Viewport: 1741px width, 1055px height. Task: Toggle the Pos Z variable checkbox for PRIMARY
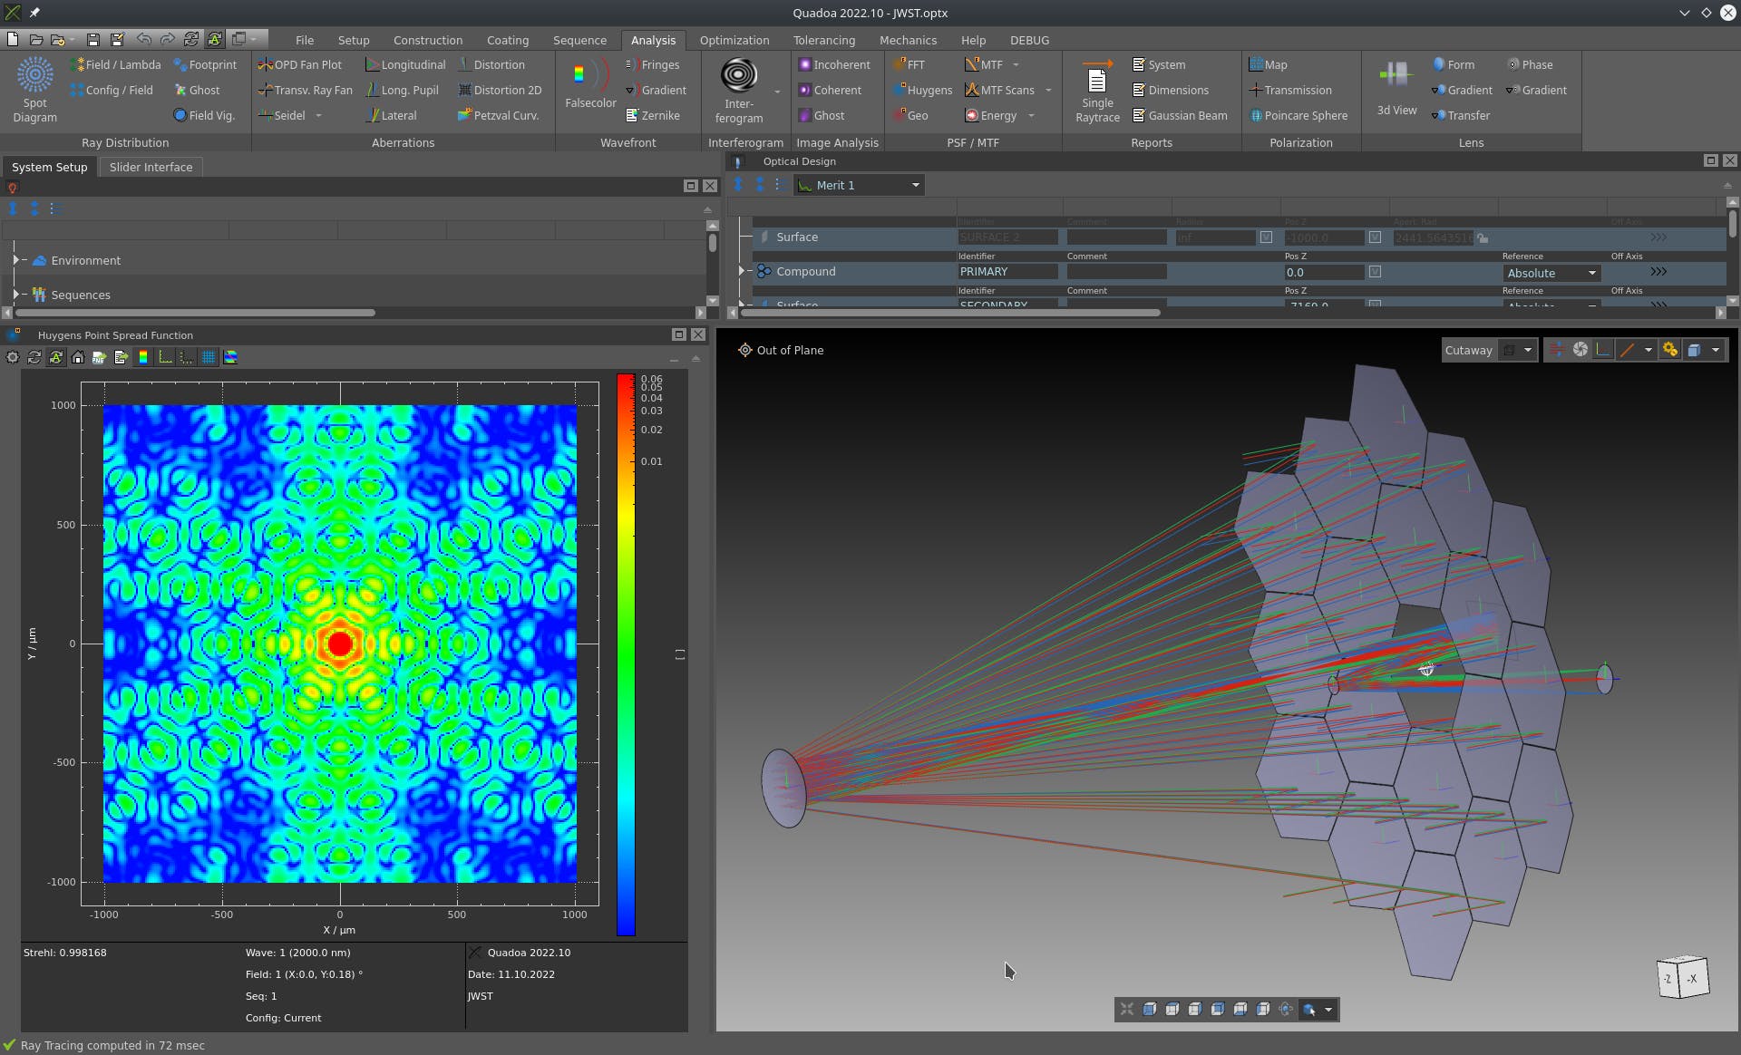click(1375, 272)
